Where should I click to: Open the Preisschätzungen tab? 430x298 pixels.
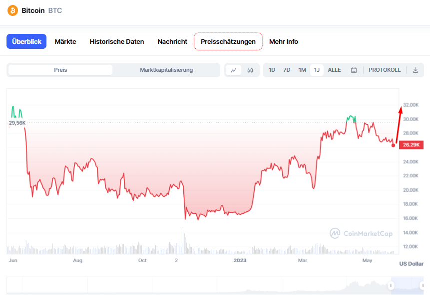tap(228, 41)
